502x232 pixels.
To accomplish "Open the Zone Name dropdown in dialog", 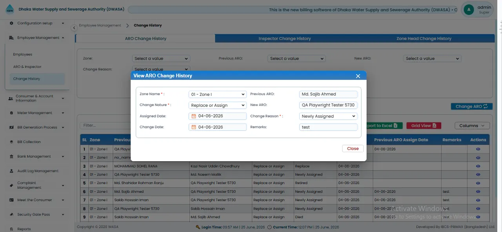I will coord(217,94).
